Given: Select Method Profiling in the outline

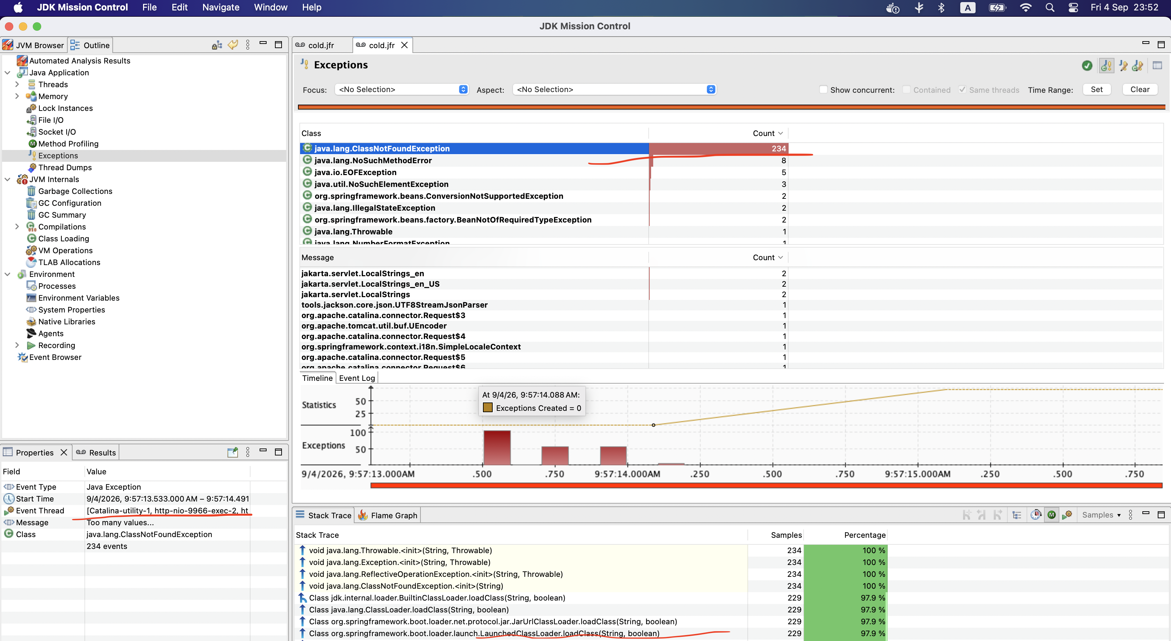Looking at the screenshot, I should click(x=68, y=144).
